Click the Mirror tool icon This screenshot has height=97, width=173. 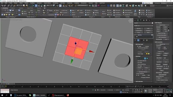click(x=90, y=6)
